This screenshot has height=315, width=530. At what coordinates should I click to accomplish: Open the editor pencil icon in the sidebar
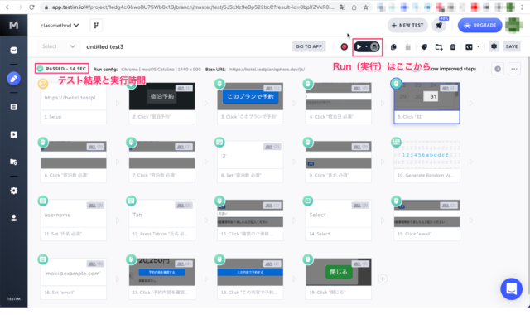point(13,79)
